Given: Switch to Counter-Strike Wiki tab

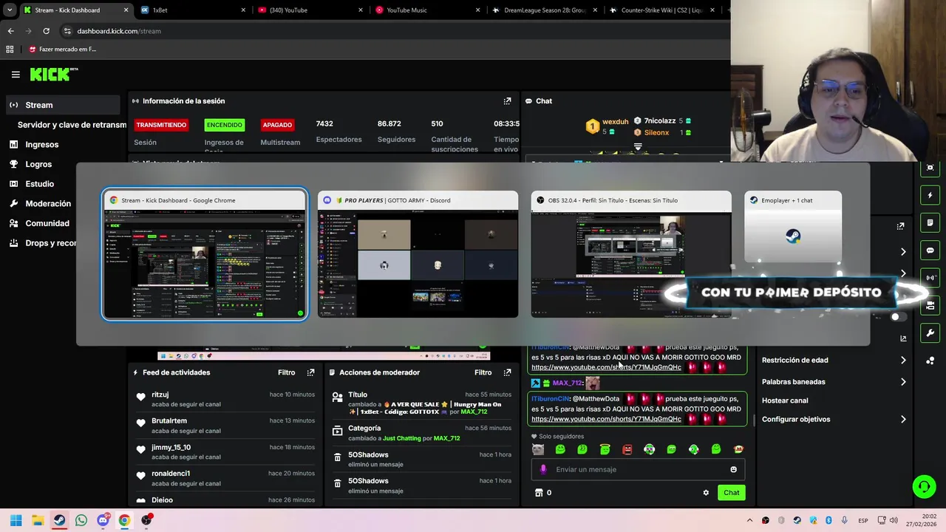Looking at the screenshot, I should pos(661,10).
